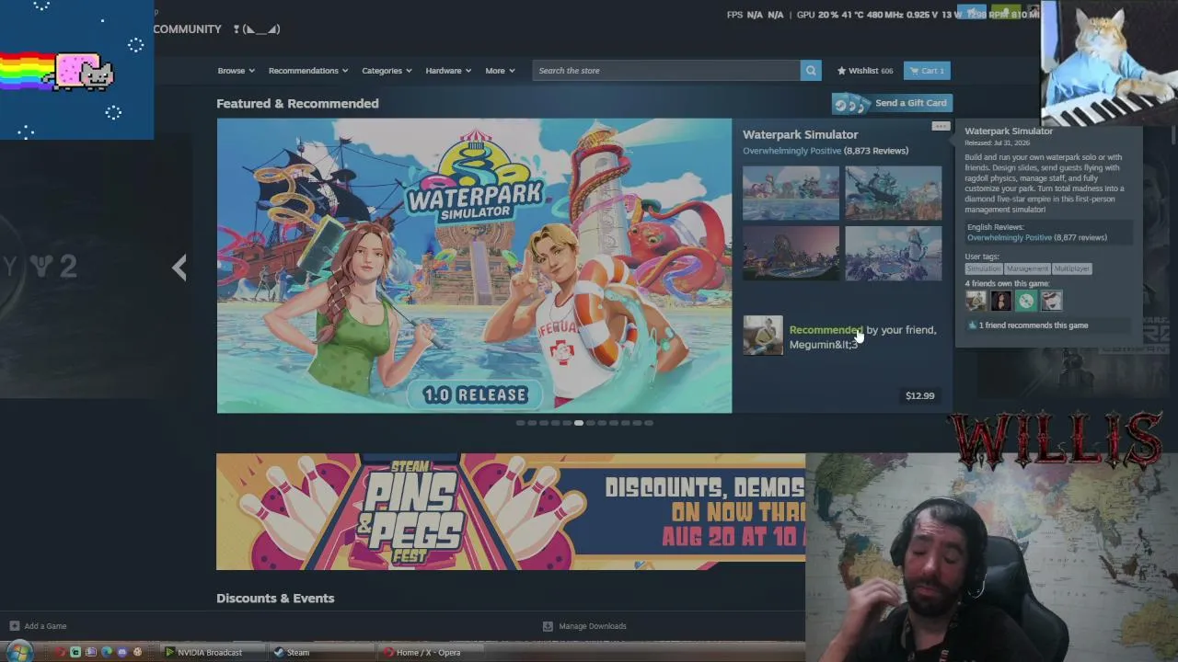The image size is (1178, 662).
Task: Click the Megumin friend avatar
Action: tap(763, 336)
